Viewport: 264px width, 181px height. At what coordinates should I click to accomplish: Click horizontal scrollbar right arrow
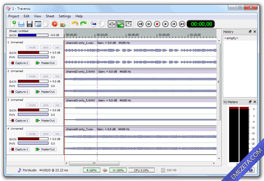[214, 163]
